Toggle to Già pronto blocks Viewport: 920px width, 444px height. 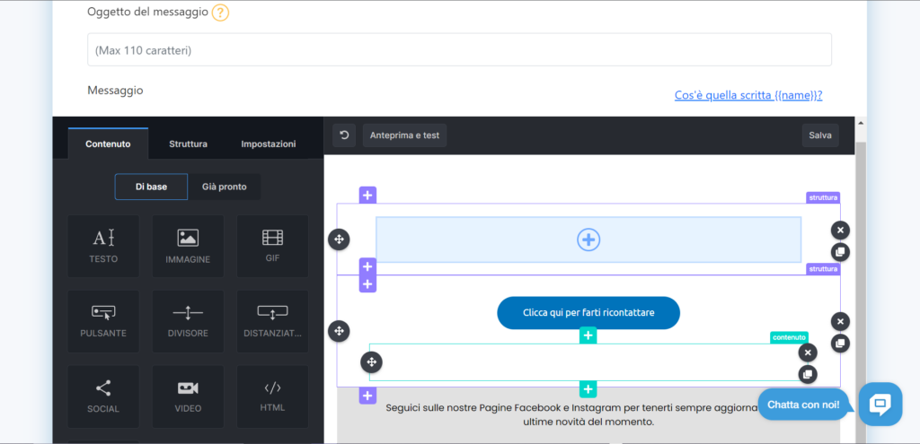coord(225,187)
